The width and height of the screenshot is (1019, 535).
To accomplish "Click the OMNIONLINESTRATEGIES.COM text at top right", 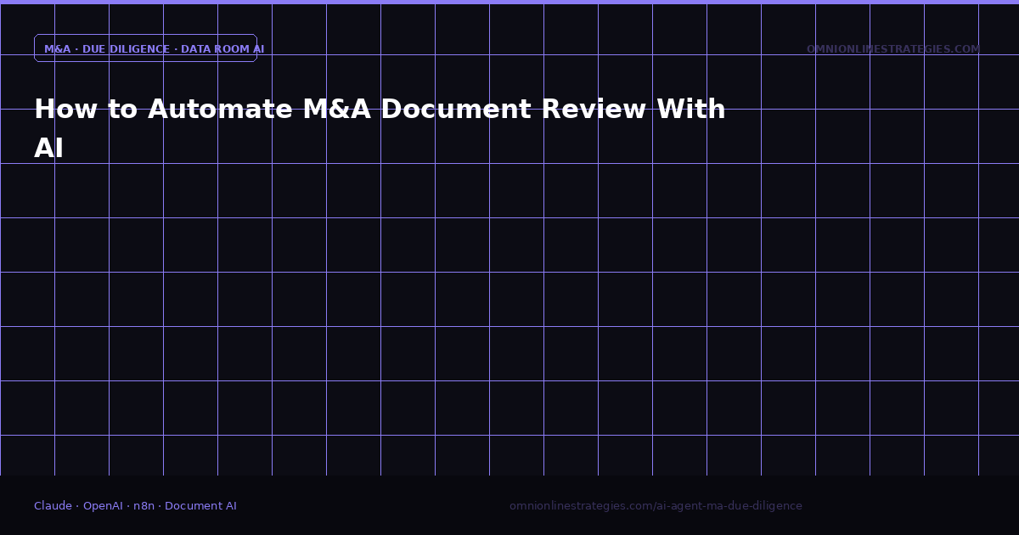I will [x=893, y=49].
